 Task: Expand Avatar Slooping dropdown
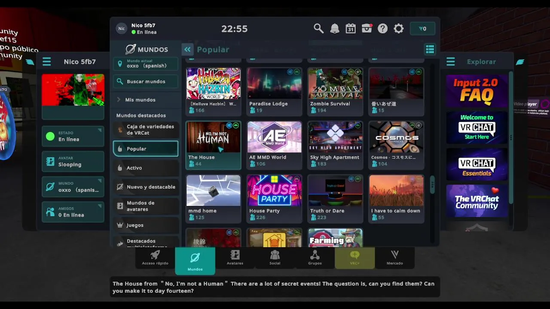pyautogui.click(x=73, y=162)
